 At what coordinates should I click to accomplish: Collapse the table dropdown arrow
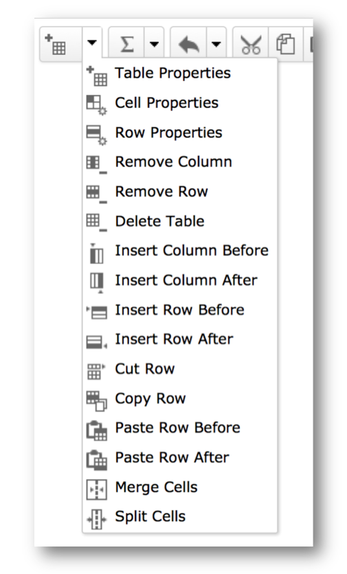pos(92,43)
